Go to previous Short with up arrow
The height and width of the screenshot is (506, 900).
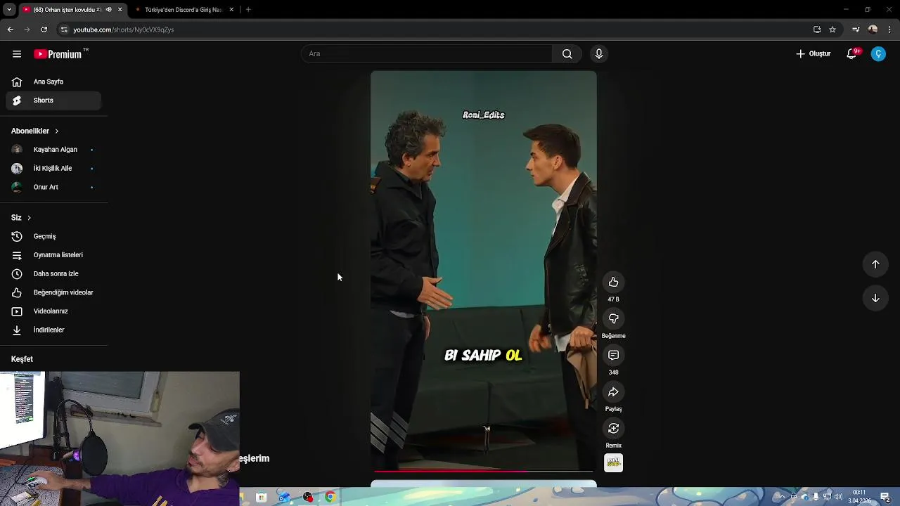pos(875,264)
